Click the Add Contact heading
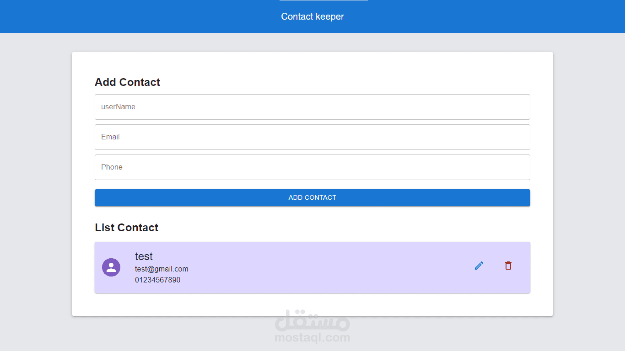Image resolution: width=625 pixels, height=351 pixels. 127,82
